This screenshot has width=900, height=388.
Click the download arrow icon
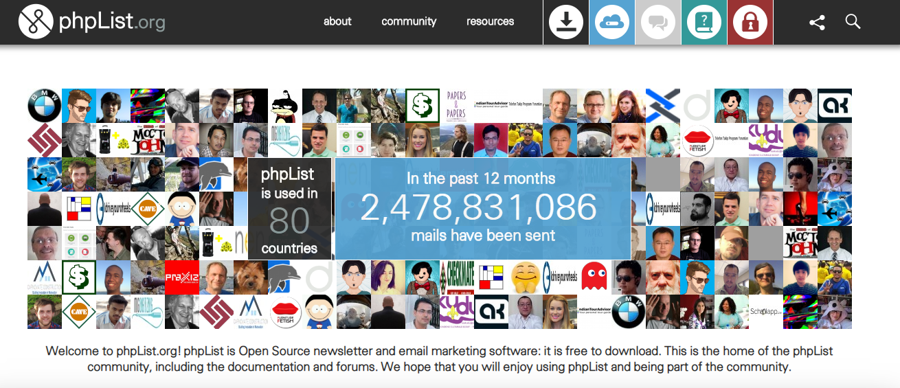(566, 22)
